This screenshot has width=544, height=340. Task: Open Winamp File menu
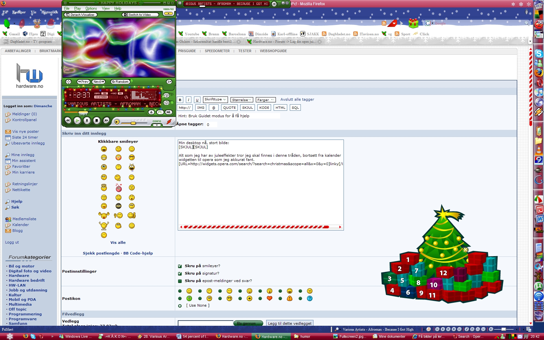coord(67,8)
